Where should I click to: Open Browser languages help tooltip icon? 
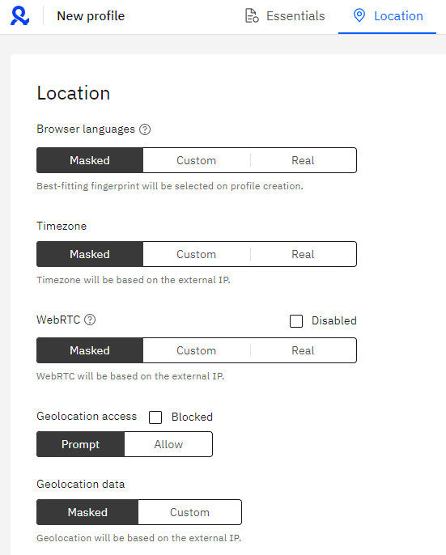(145, 129)
